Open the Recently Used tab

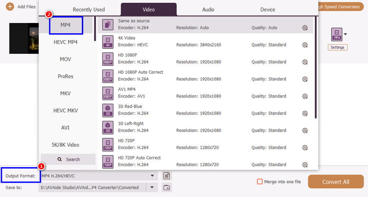89,9
